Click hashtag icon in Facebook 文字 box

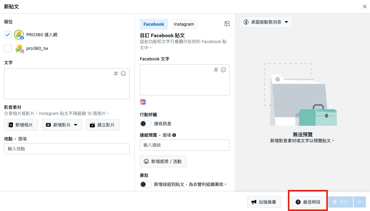coord(216,70)
